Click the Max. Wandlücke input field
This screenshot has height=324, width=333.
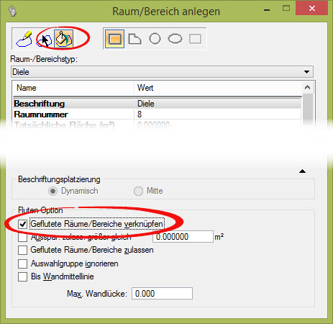(162, 294)
